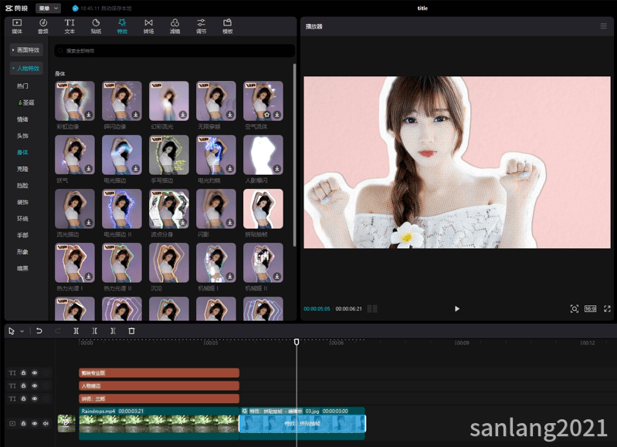Image resolution: width=617 pixels, height=447 pixels.
Task: Expand the 画面特效 category
Action: tap(26, 50)
